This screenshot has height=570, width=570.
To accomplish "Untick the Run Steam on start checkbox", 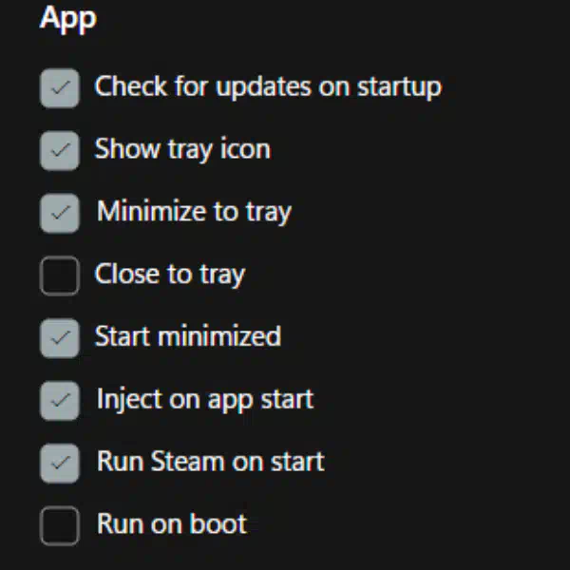I will (x=60, y=464).
